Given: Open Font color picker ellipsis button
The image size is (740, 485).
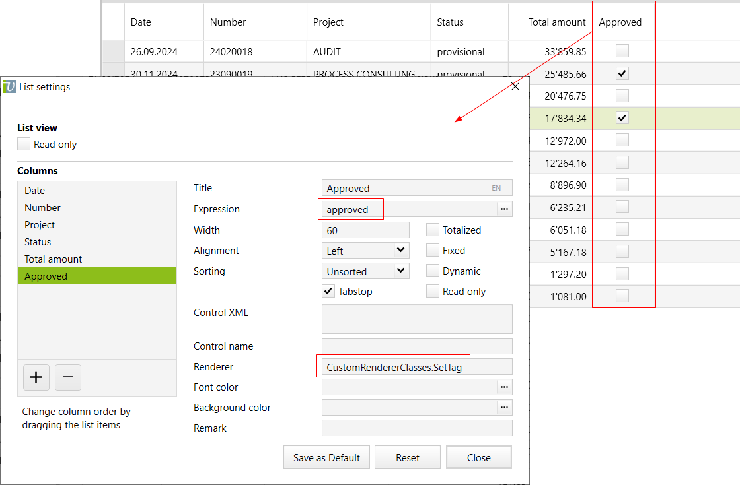Looking at the screenshot, I should pos(504,387).
